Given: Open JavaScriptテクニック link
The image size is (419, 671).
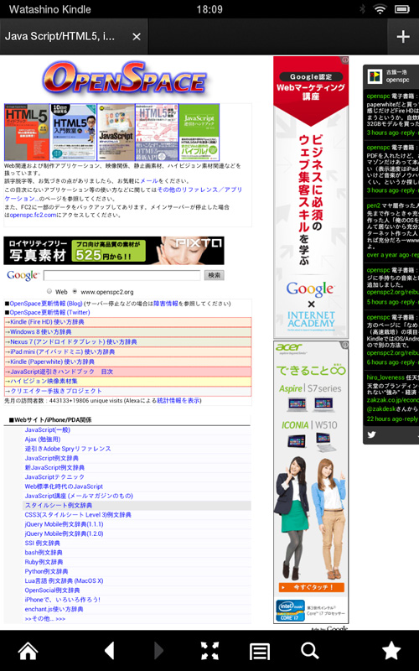Looking at the screenshot, I should pos(54,476).
